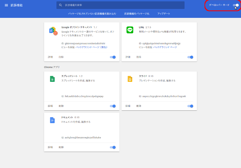Click the Spreadsheet 1.2 title text
241x168 pixels.
tap(72, 76)
